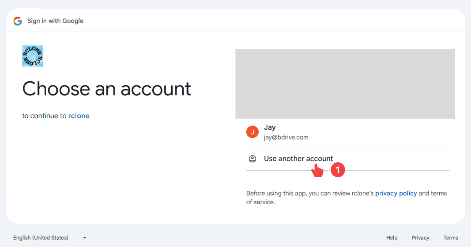This screenshot has width=471, height=247.
Task: View the Terms page
Action: 450,238
